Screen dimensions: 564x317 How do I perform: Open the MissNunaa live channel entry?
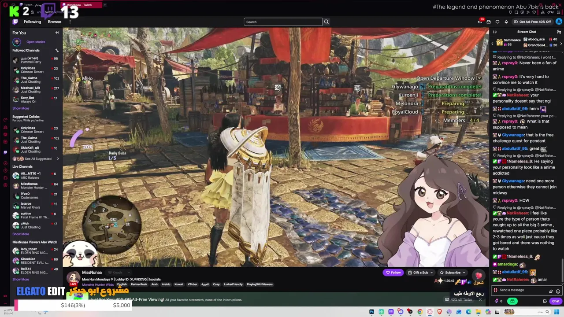[x=35, y=185]
